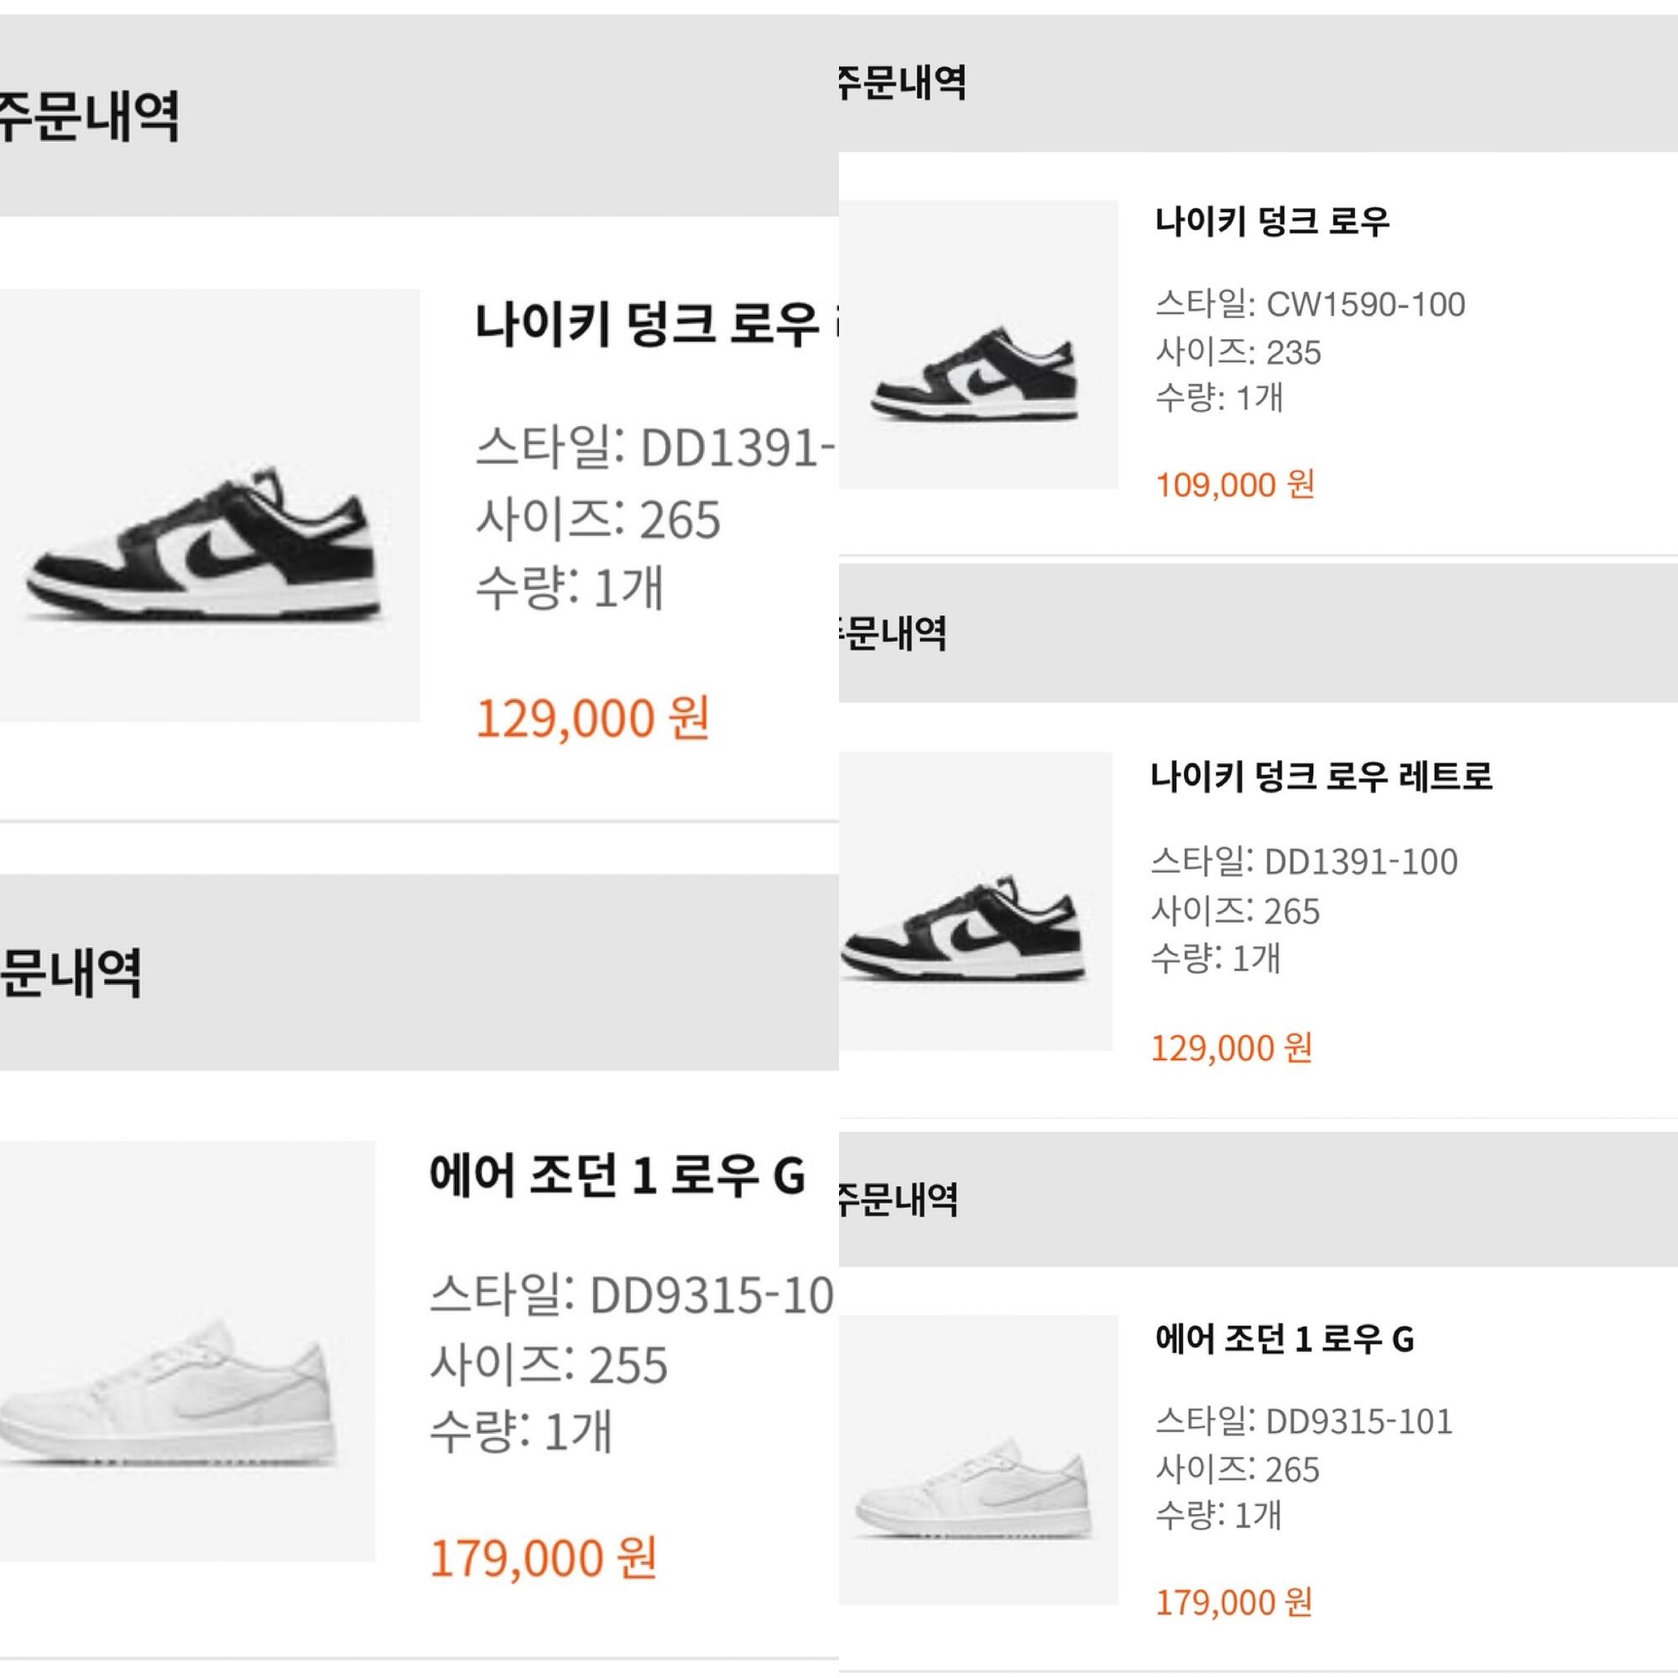Select the style code DD9315-101
The width and height of the screenshot is (1678, 1678).
click(x=1359, y=1422)
